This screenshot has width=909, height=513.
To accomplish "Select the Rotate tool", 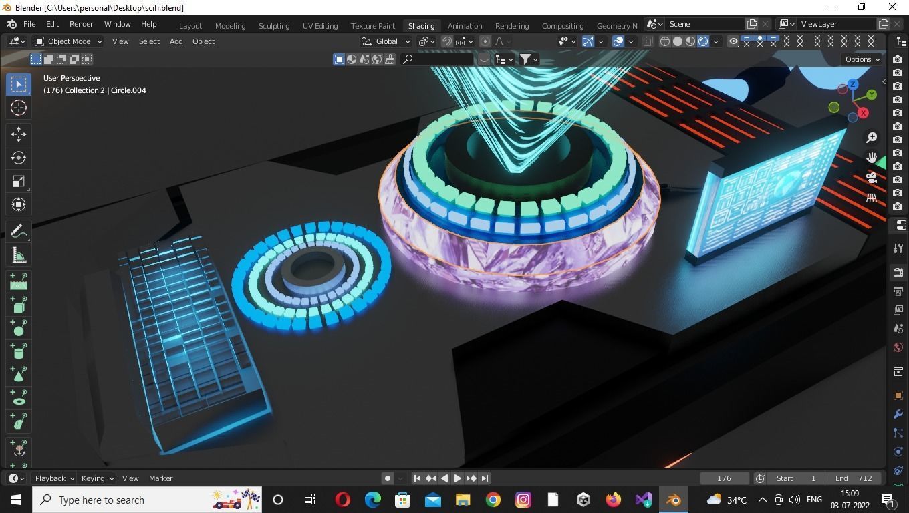I will click(x=18, y=158).
